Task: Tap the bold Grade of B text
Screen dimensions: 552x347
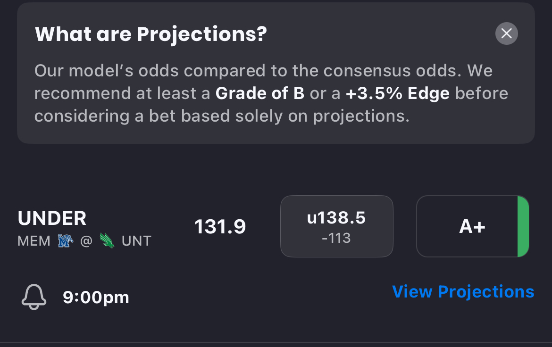Action: [259, 93]
